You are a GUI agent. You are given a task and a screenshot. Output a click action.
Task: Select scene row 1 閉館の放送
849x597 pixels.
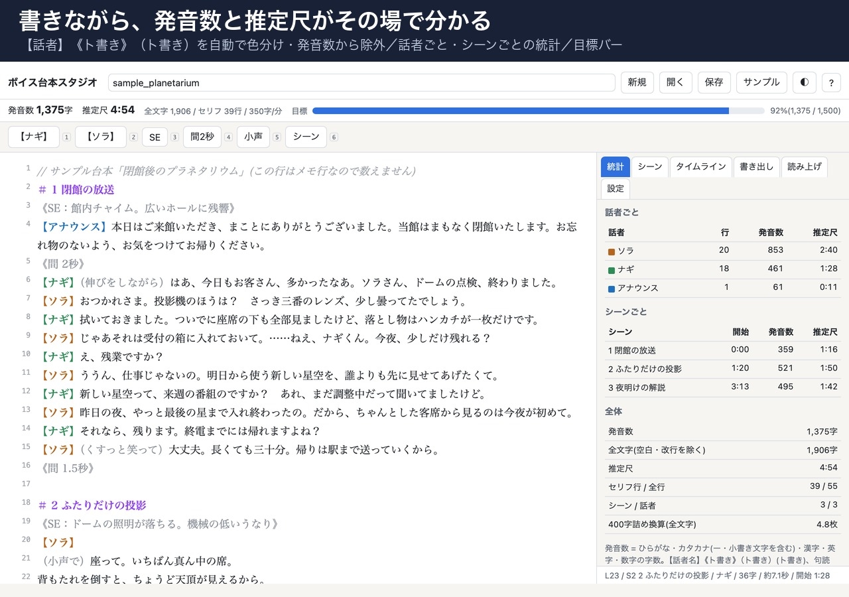pos(723,350)
